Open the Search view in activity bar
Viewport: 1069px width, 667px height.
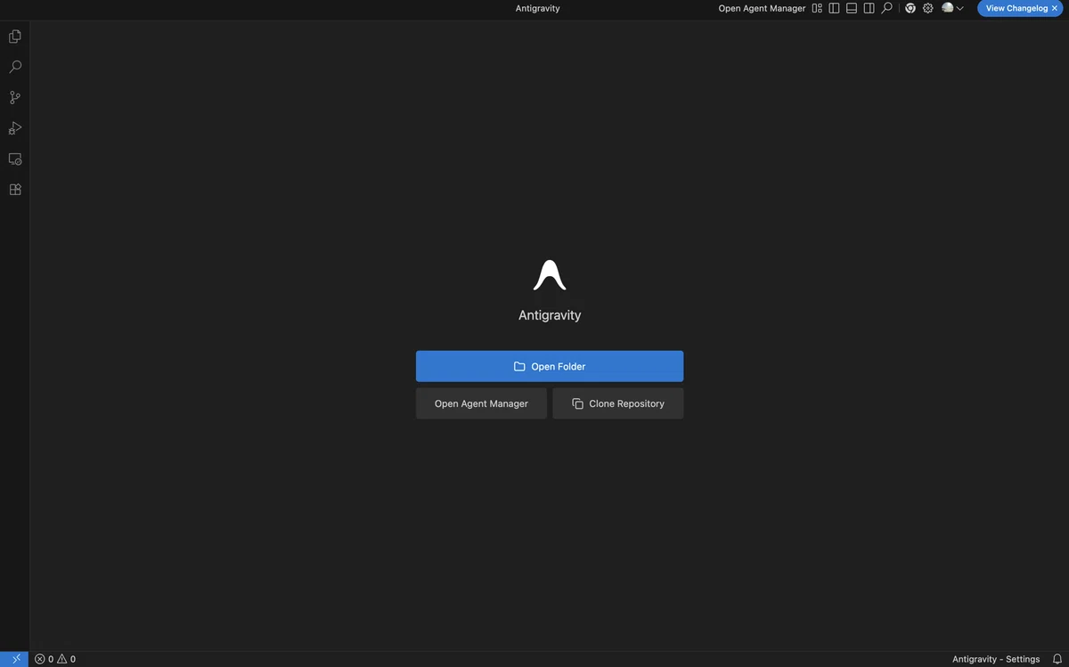pyautogui.click(x=15, y=67)
